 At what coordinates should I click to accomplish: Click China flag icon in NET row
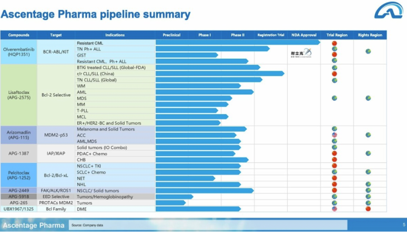(x=334, y=178)
